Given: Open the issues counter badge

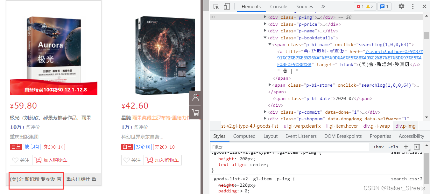Looking at the screenshot, I should tap(384, 7).
